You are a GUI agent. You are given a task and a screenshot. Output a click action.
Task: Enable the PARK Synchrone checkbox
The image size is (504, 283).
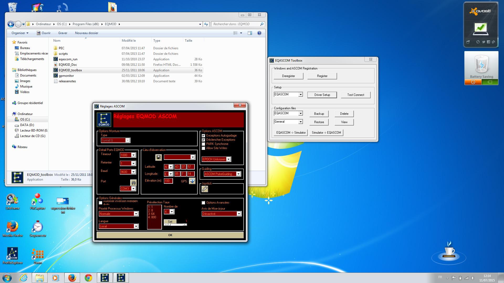203,144
